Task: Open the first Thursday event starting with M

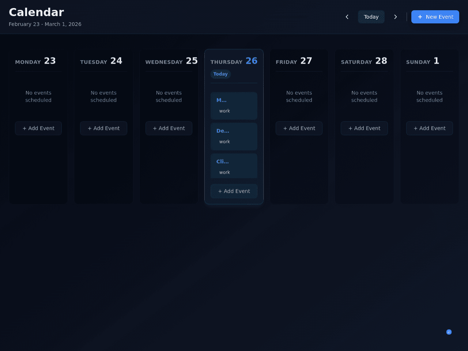Action: pyautogui.click(x=234, y=106)
